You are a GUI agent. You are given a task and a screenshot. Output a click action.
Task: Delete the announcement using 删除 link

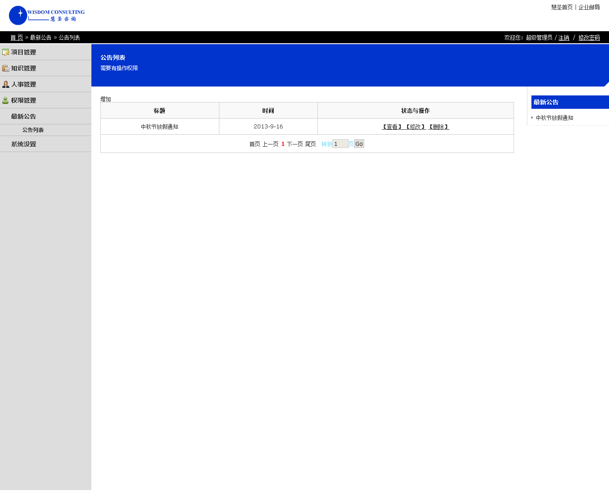tap(439, 127)
